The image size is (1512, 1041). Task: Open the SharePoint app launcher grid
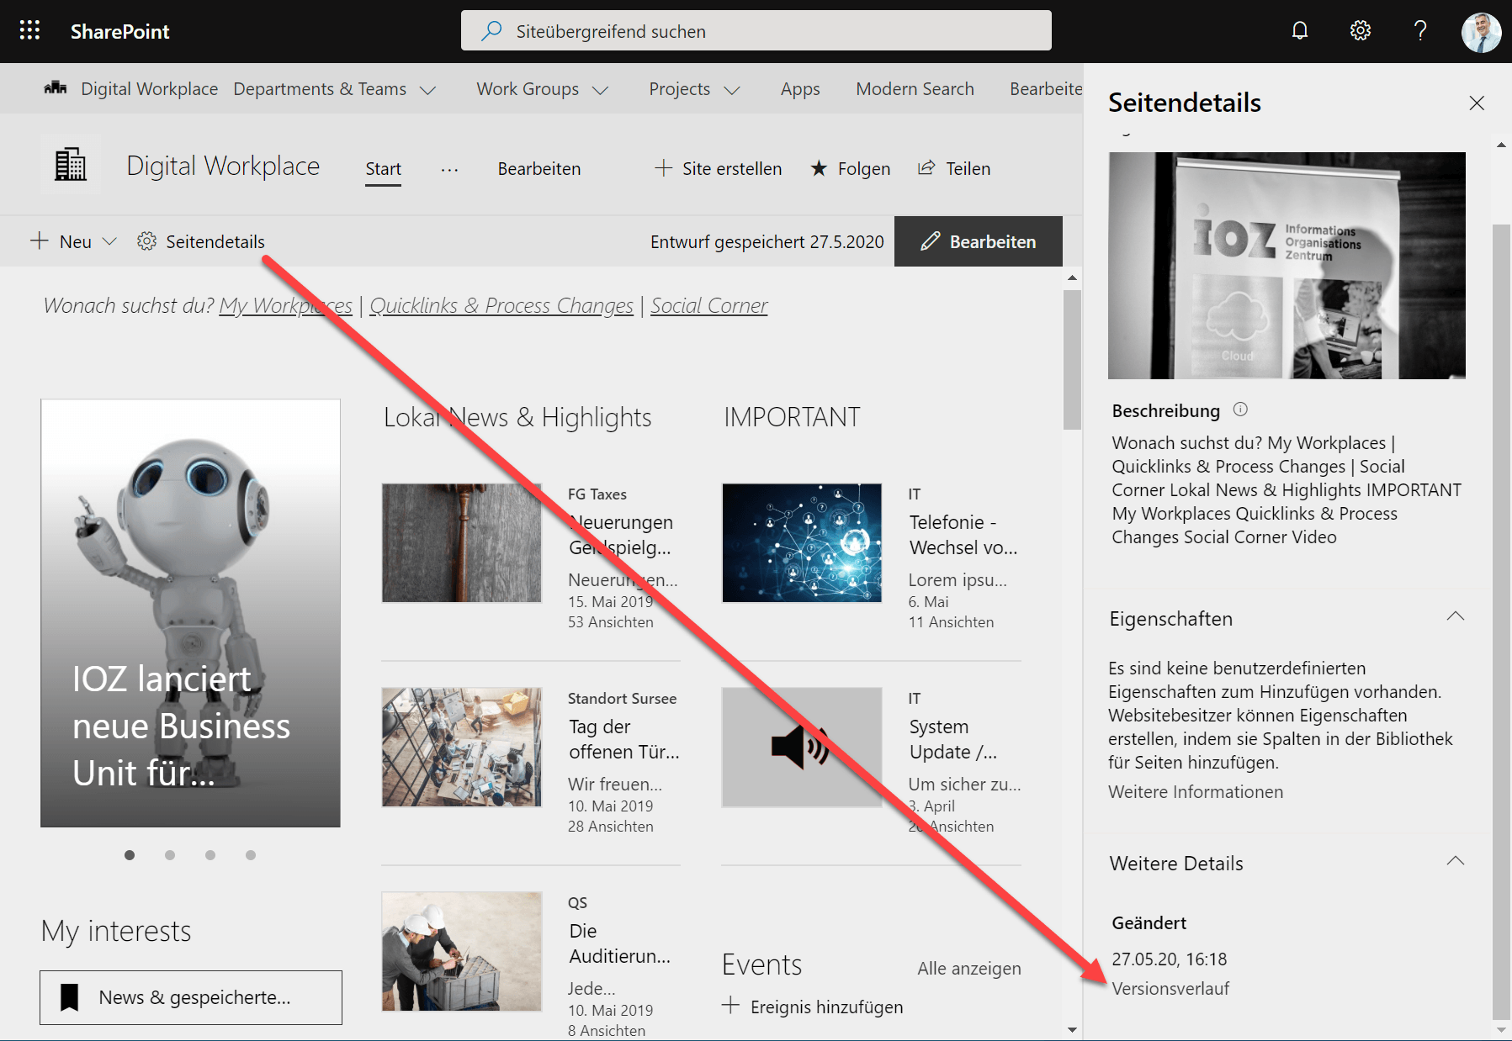(x=30, y=31)
